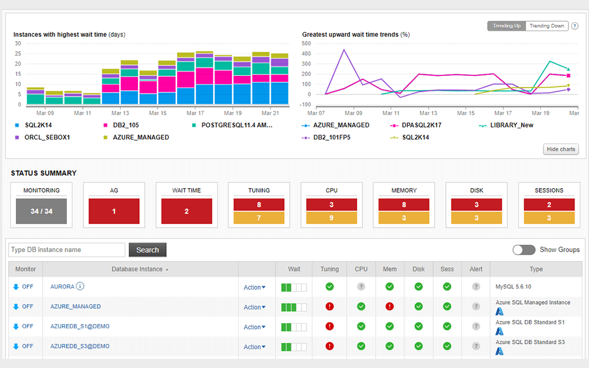Click the Azure SQL icon in AZURE_MANAGED type cell
This screenshot has width=589, height=368.
(499, 311)
